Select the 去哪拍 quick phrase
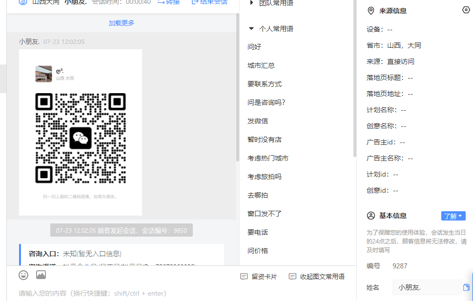This screenshot has width=473, height=301. click(258, 196)
